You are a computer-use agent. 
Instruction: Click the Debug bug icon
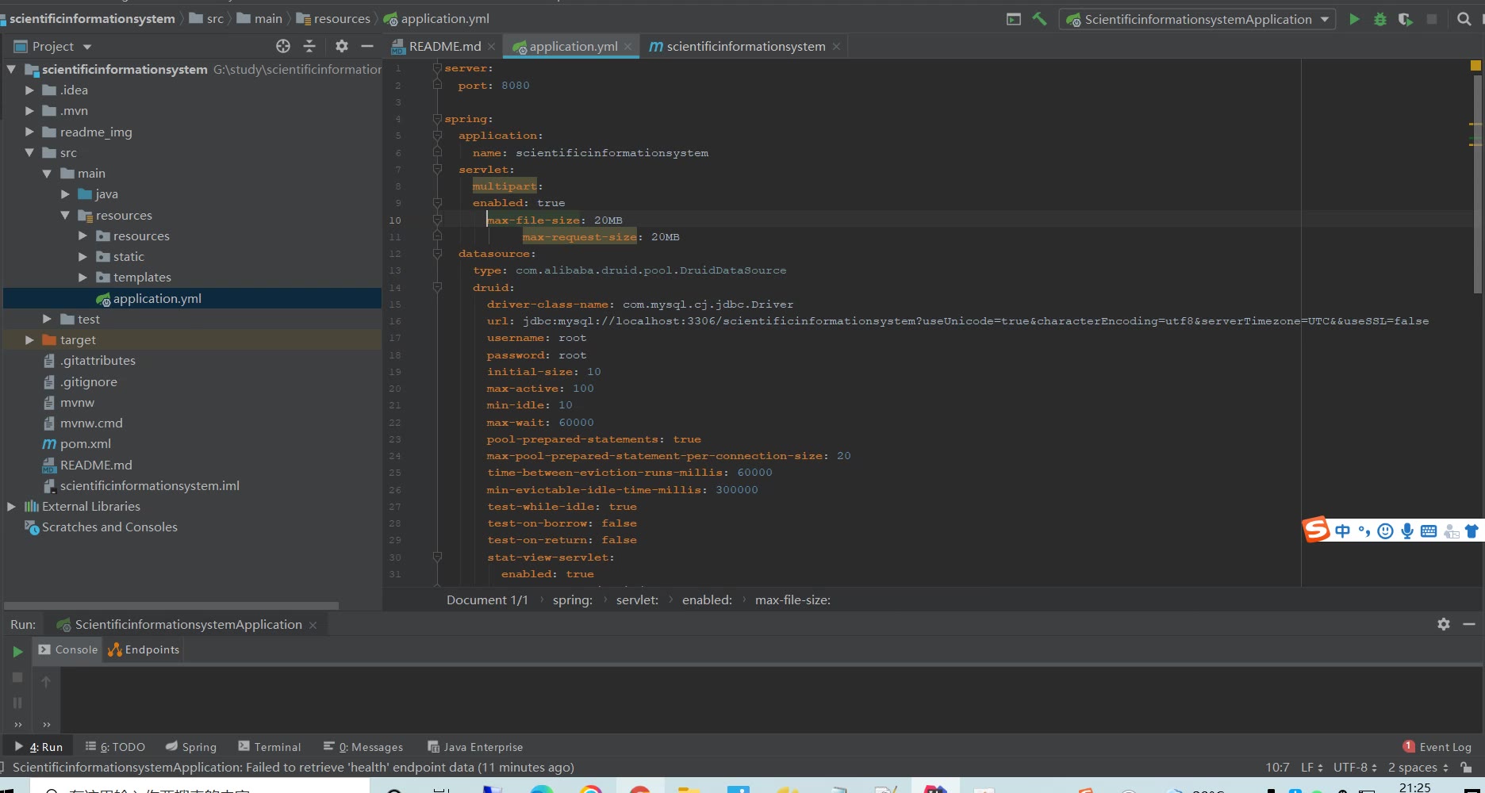point(1380,19)
